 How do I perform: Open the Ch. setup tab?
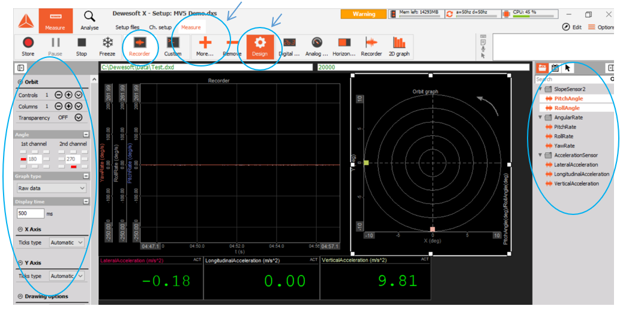coord(160,27)
